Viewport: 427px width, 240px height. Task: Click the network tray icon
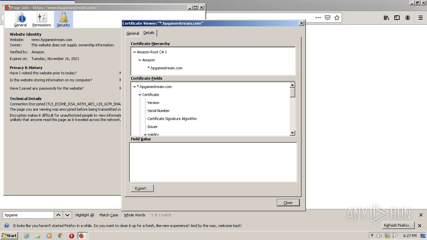pos(387,236)
